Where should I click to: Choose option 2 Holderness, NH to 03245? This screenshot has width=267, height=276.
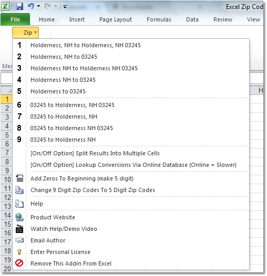pyautogui.click(x=131, y=57)
